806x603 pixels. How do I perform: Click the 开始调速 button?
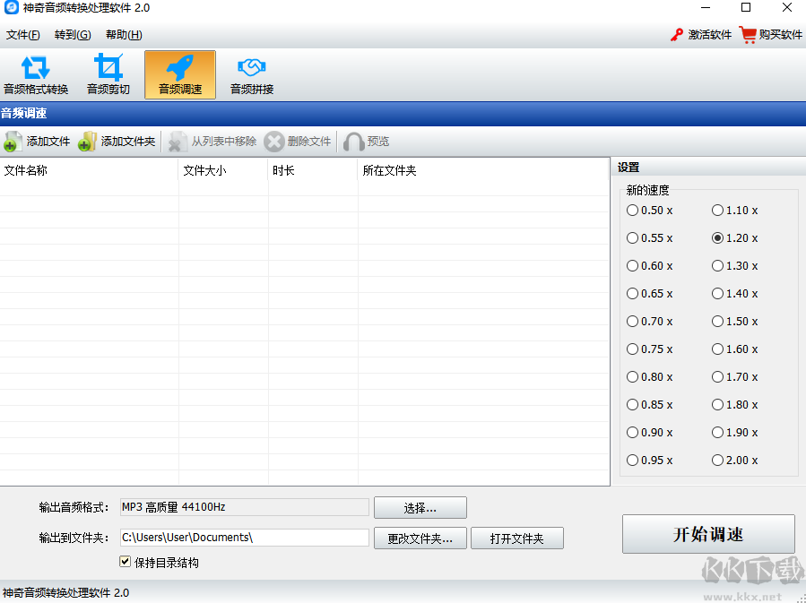[x=708, y=534]
